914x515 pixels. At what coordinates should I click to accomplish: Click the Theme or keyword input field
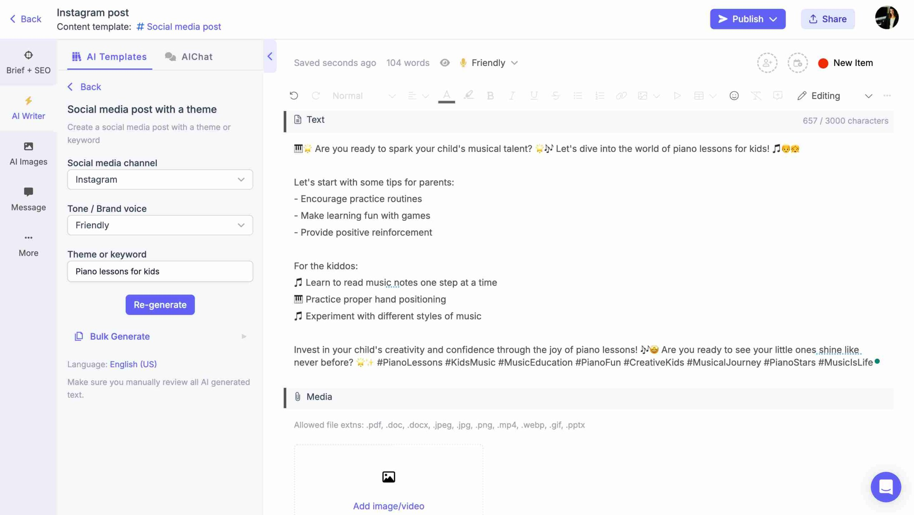[x=160, y=271]
